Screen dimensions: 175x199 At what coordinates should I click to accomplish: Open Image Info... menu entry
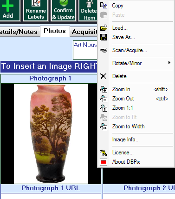(136, 139)
